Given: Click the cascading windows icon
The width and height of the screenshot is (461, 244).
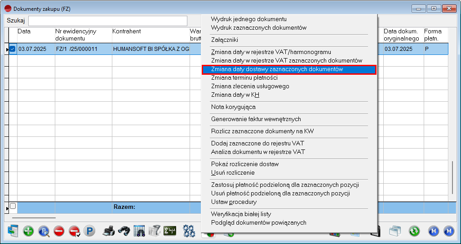Looking at the screenshot, I should click(x=395, y=231).
